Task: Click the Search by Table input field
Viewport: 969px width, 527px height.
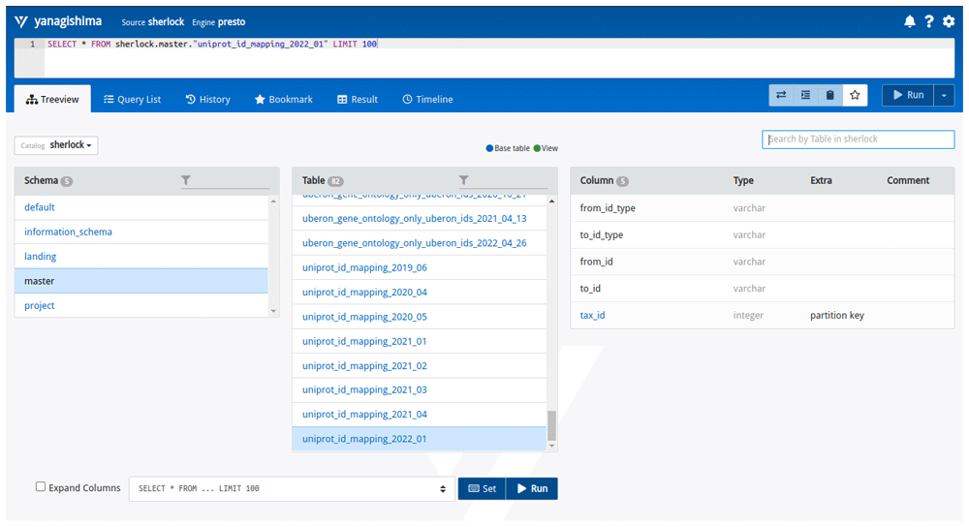Action: click(x=858, y=139)
